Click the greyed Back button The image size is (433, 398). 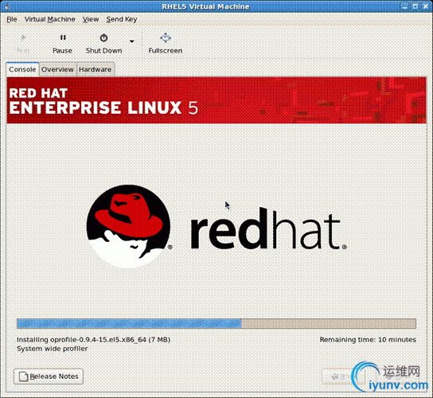coord(343,377)
